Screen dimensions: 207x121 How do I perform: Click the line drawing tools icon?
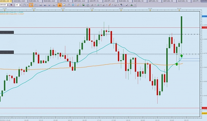click(104, 5)
